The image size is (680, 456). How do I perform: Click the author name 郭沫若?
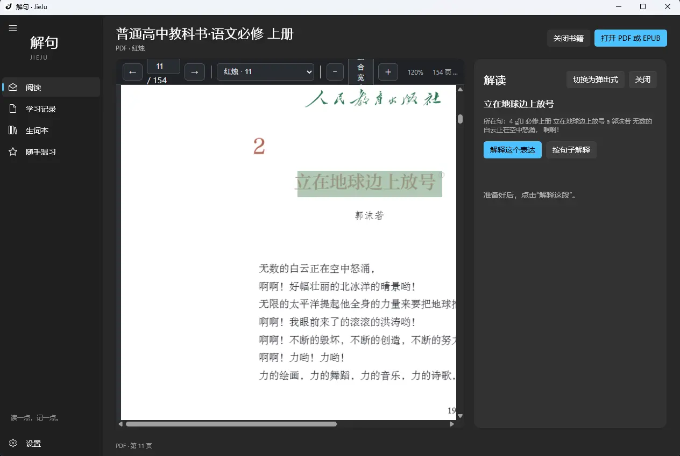(370, 216)
